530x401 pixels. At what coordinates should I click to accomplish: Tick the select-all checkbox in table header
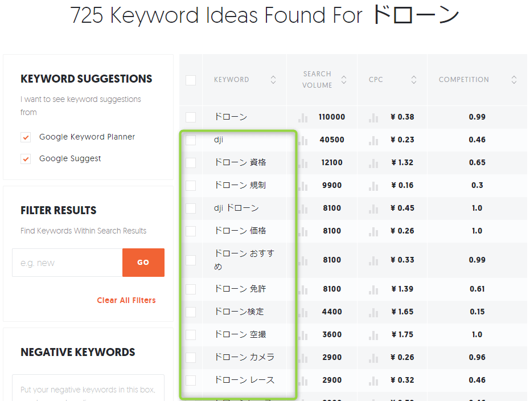pos(191,80)
